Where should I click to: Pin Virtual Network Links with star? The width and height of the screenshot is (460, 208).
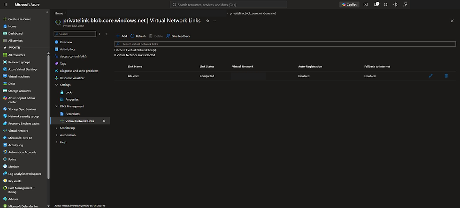[104, 121]
